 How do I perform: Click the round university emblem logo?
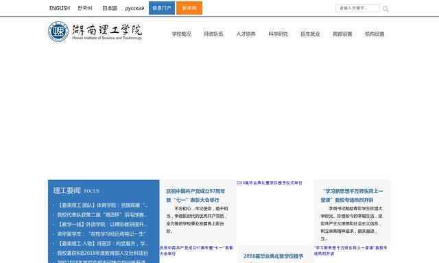(58, 32)
